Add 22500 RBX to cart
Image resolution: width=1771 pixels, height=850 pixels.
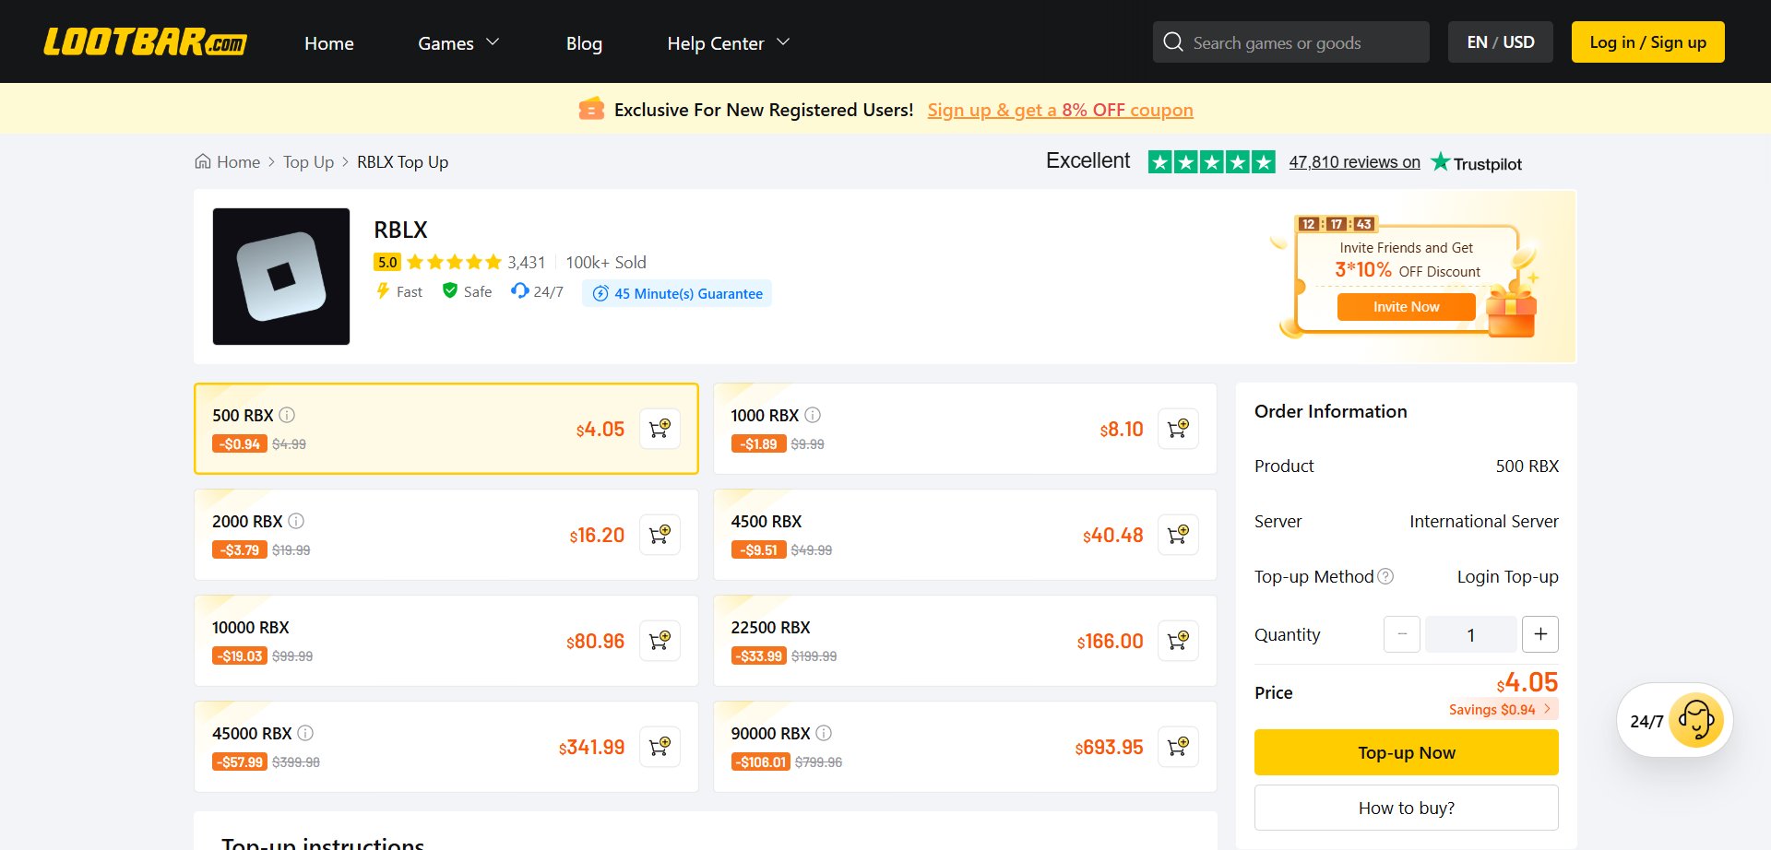point(1178,641)
